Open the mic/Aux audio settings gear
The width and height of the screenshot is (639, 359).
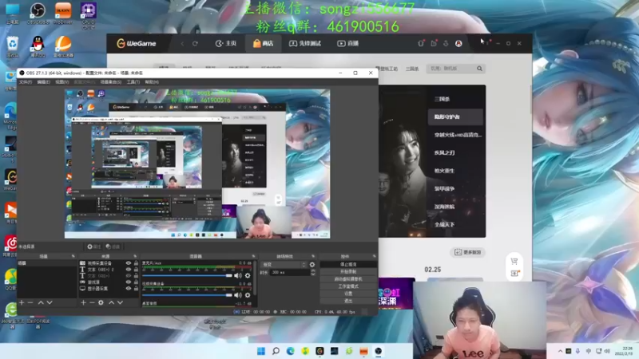click(248, 275)
